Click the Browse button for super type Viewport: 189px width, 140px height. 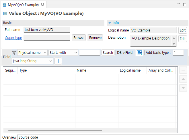point(79,38)
